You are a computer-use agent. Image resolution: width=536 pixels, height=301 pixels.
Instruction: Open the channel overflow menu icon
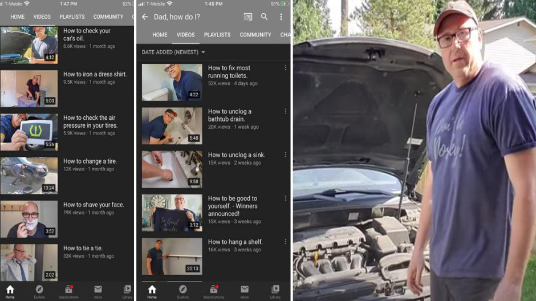[281, 17]
